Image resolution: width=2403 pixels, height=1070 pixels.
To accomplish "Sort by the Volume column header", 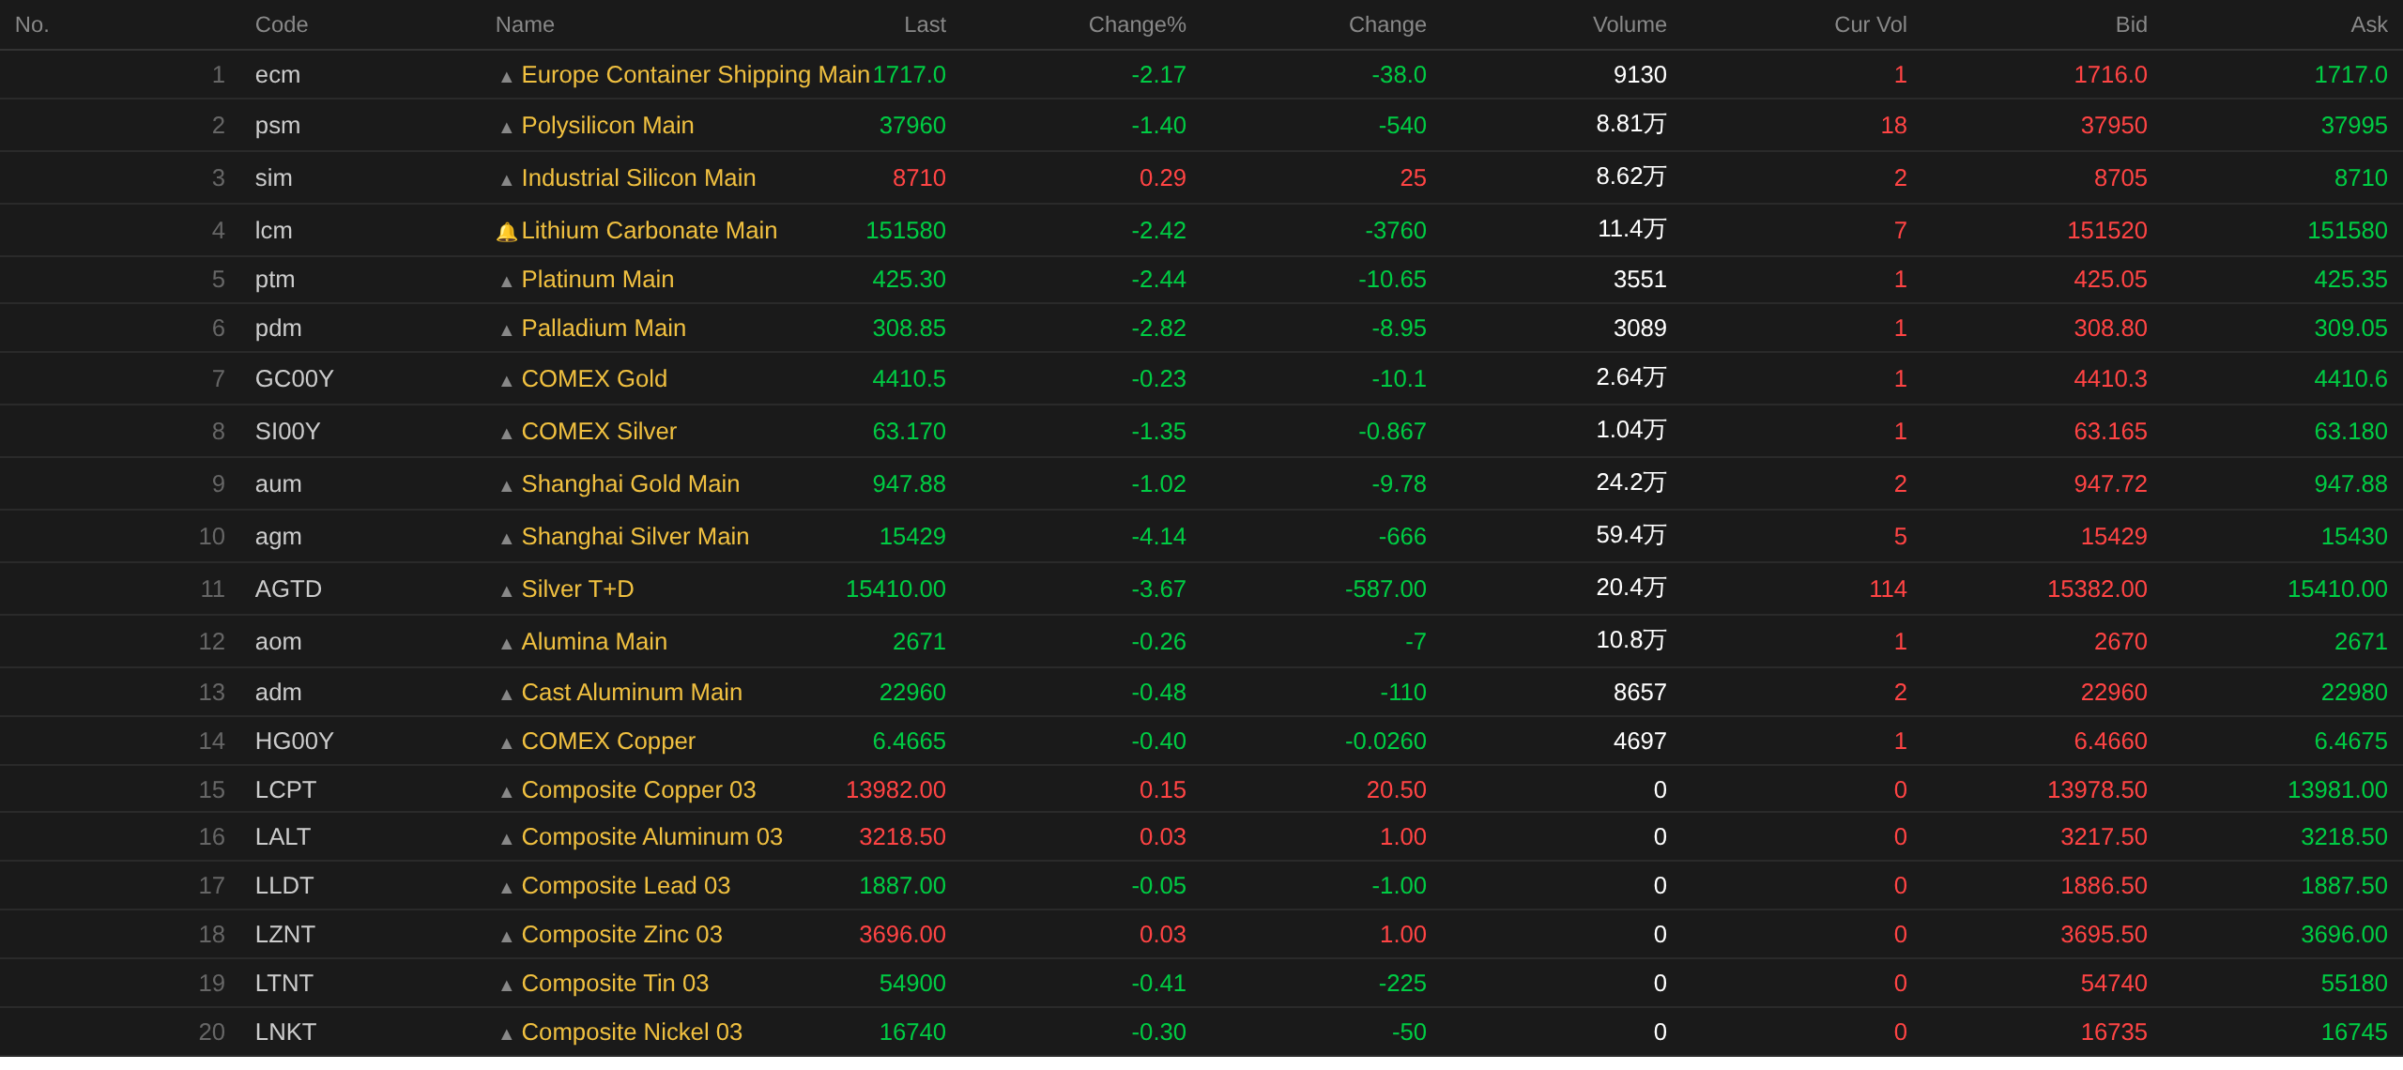I will point(1630,24).
